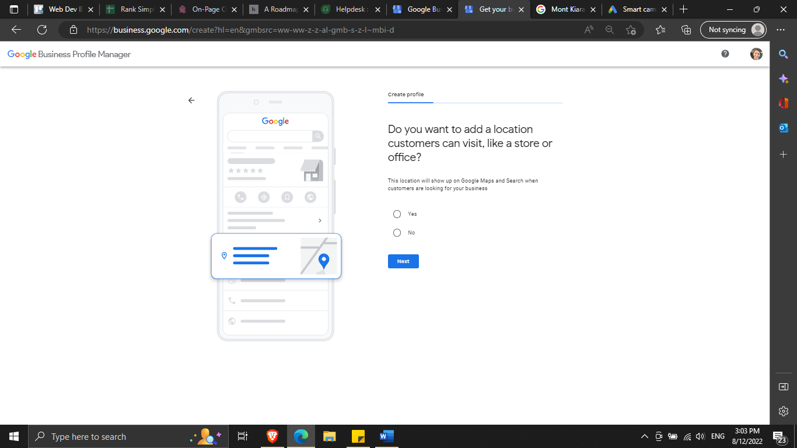Show hidden system tray icons
The image size is (797, 448).
point(645,436)
